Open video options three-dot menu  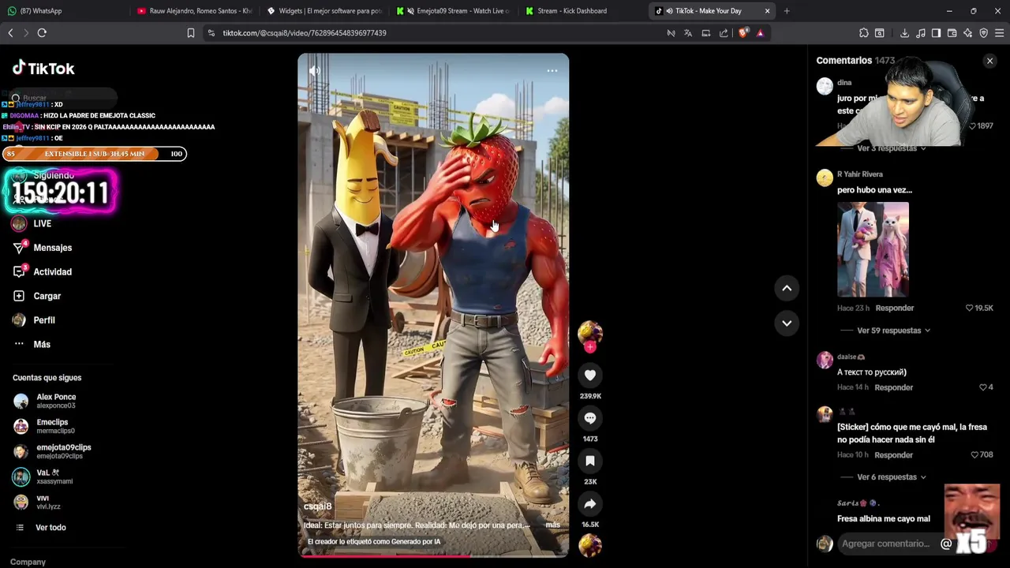point(552,71)
